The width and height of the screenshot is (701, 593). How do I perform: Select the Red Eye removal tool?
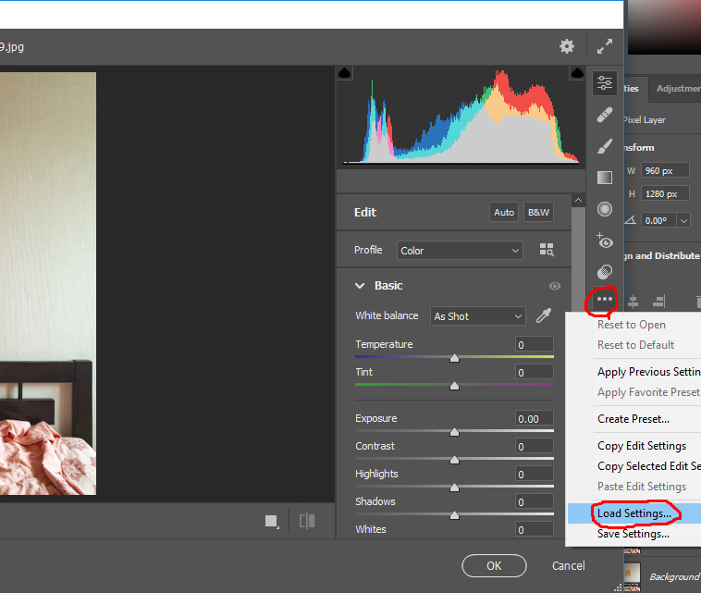tap(604, 241)
